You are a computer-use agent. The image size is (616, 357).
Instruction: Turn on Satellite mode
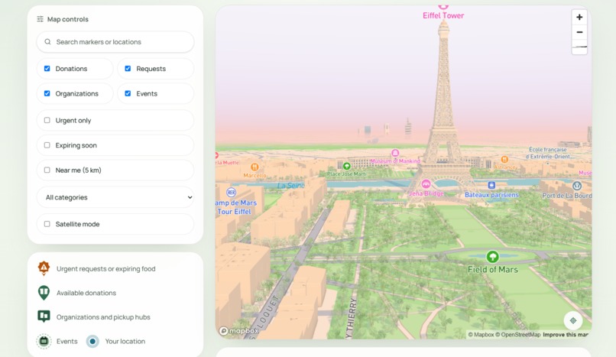tap(47, 224)
